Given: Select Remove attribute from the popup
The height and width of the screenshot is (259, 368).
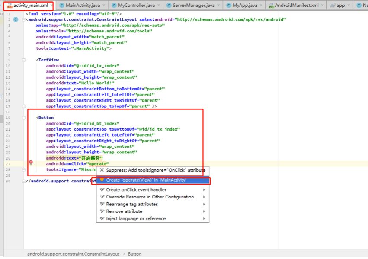Looking at the screenshot, I should (153, 211).
